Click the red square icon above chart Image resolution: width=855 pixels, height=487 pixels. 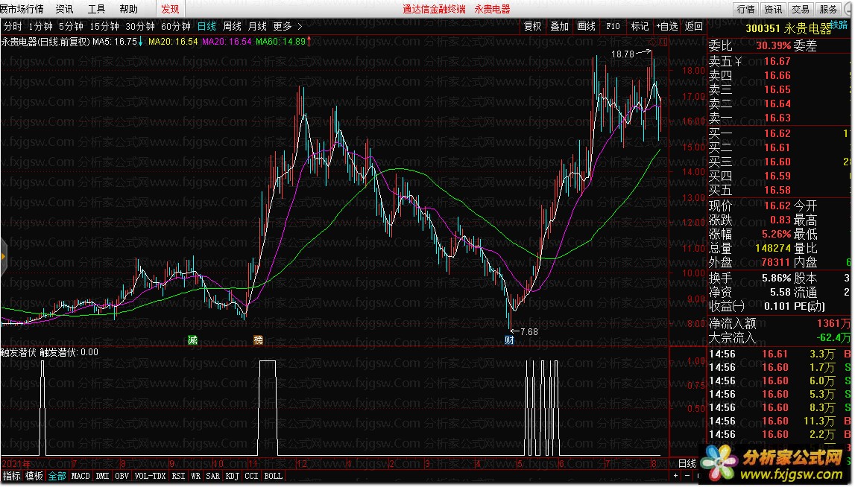[x=663, y=42]
